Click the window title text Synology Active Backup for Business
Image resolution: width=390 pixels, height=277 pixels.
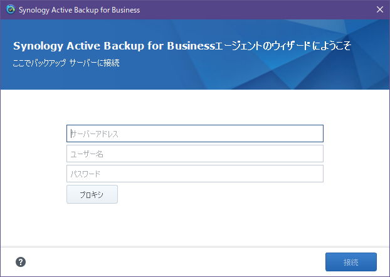point(80,10)
